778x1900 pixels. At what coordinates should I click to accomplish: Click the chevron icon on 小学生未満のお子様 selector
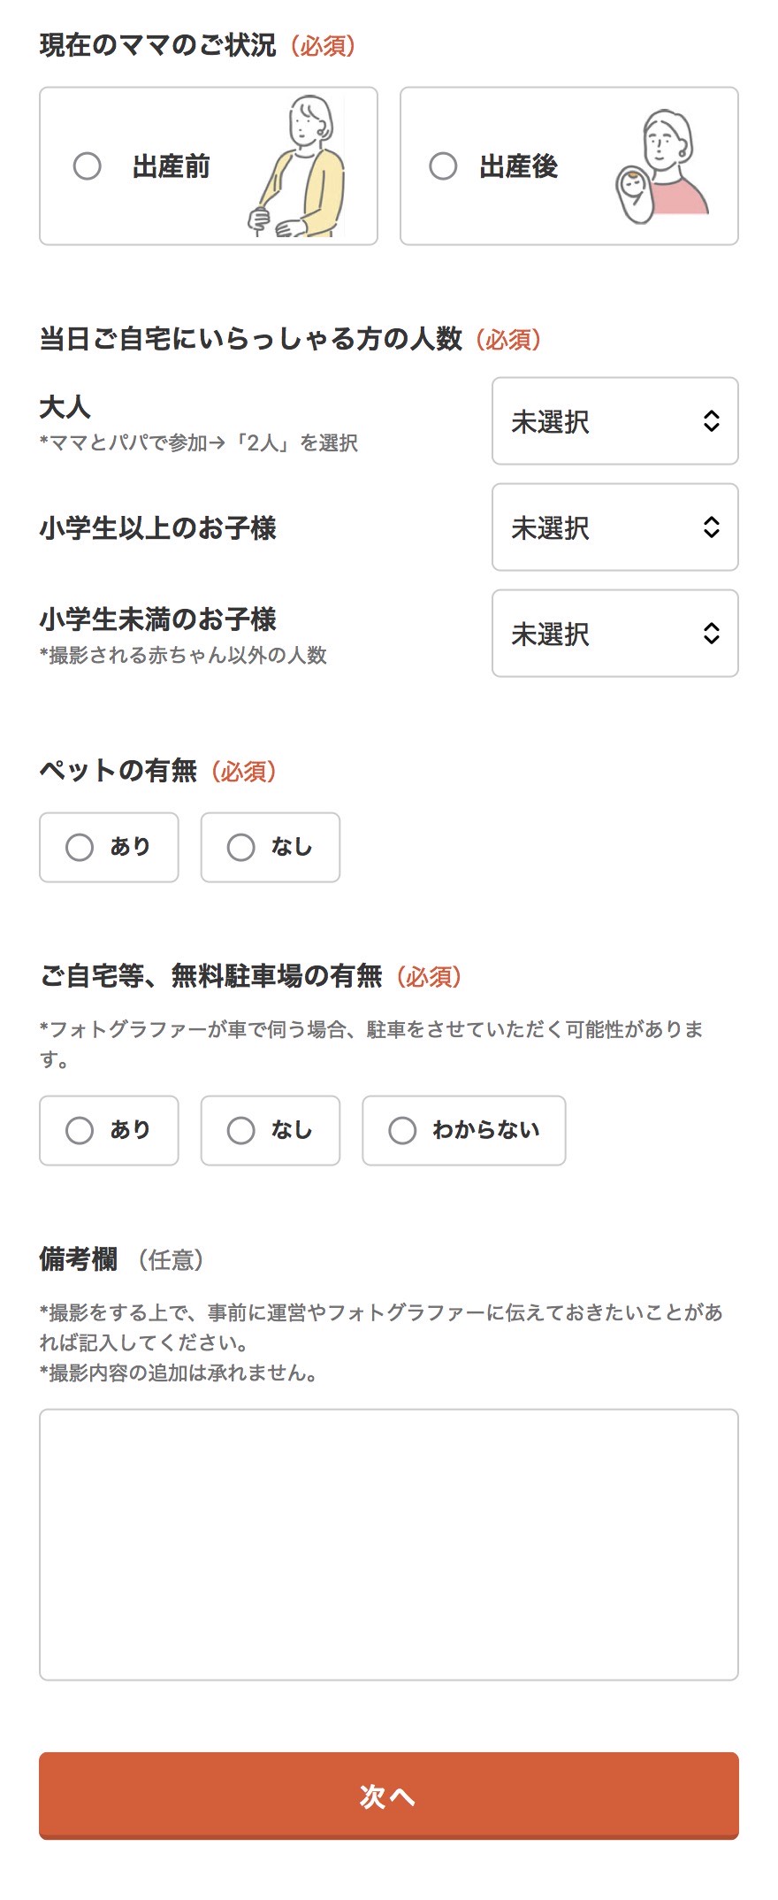(713, 635)
